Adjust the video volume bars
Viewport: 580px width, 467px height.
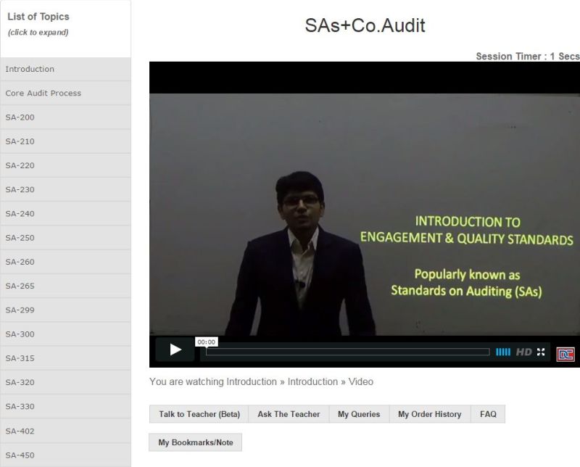point(502,352)
